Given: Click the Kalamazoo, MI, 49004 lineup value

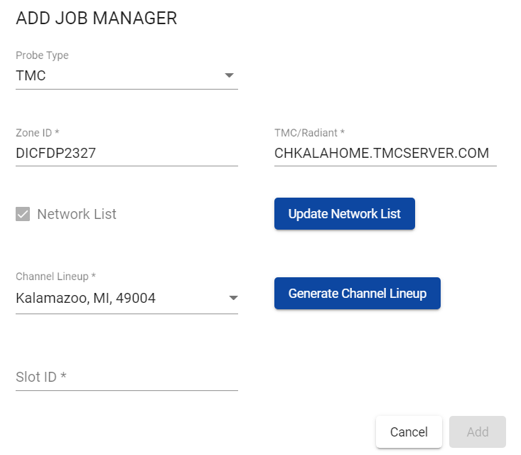Looking at the screenshot, I should (86, 298).
